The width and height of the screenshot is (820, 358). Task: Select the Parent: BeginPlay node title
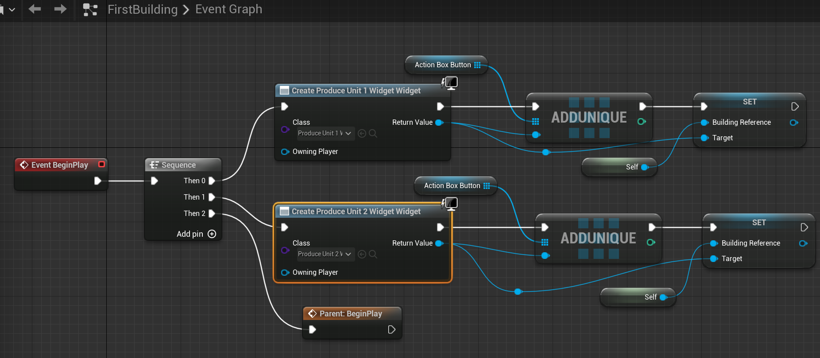click(x=350, y=314)
